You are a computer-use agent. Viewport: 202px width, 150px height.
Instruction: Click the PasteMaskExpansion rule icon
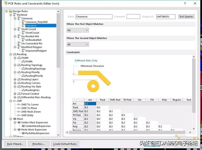23,133
